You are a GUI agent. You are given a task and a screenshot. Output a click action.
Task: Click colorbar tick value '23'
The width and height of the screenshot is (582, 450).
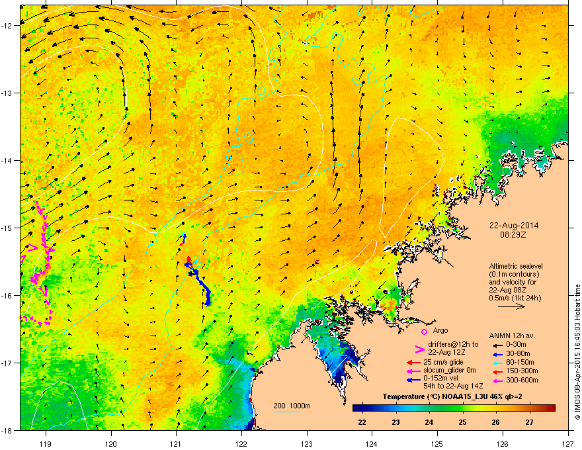coord(395,422)
